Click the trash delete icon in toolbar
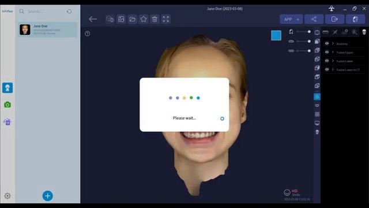 tap(155, 19)
